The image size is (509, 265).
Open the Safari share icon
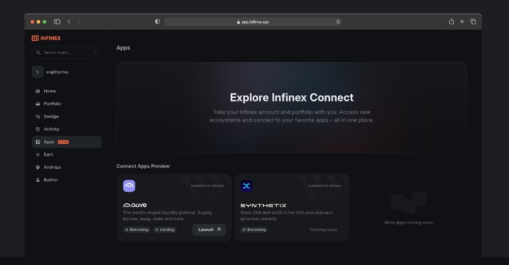(451, 22)
